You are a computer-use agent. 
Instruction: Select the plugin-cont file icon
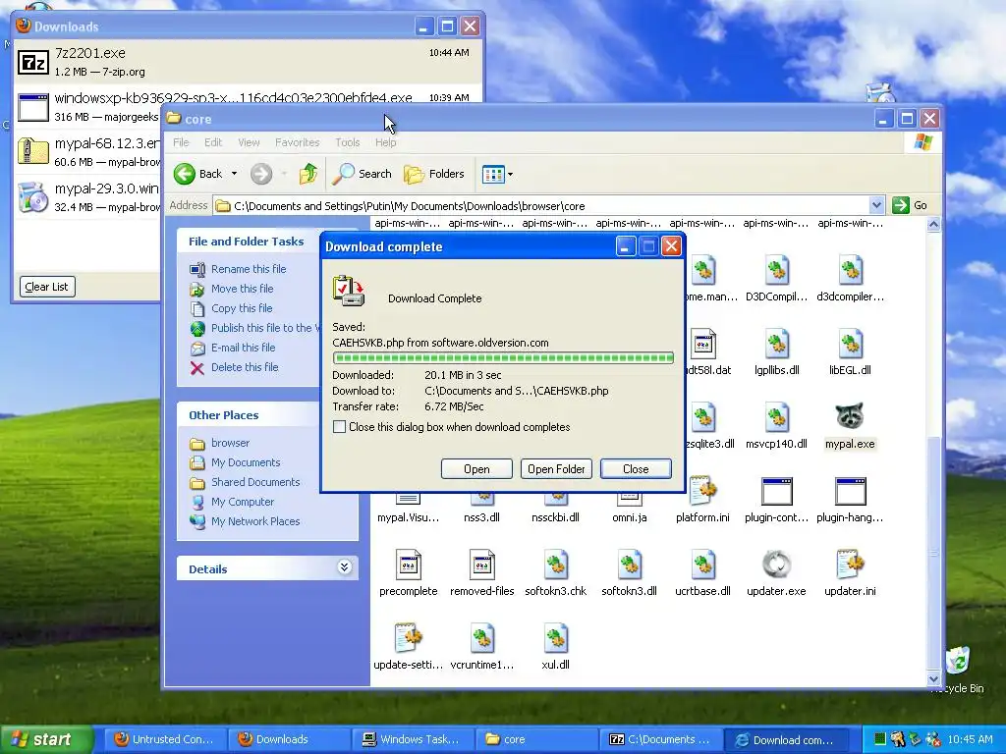[x=776, y=491]
